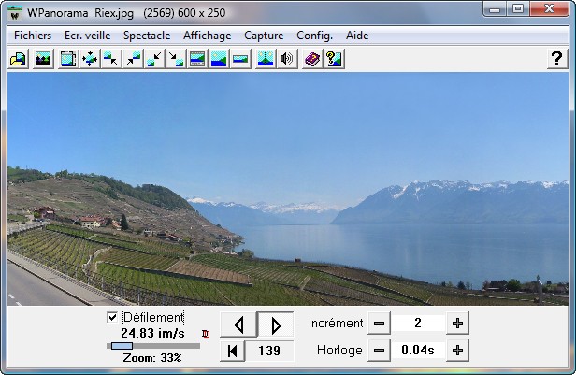Viewport: 576px width, 375px height.
Task: Open the Affichage menu
Action: click(208, 36)
